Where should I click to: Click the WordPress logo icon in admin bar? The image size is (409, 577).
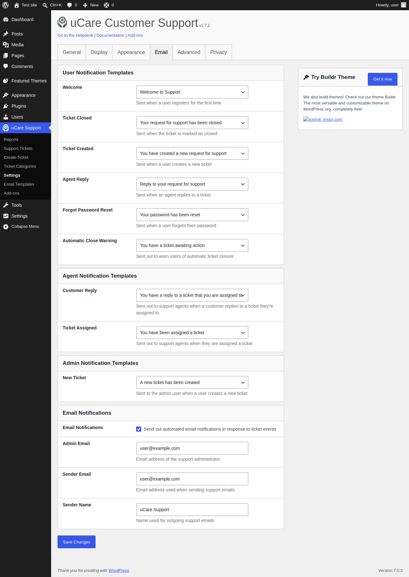pyautogui.click(x=5, y=5)
